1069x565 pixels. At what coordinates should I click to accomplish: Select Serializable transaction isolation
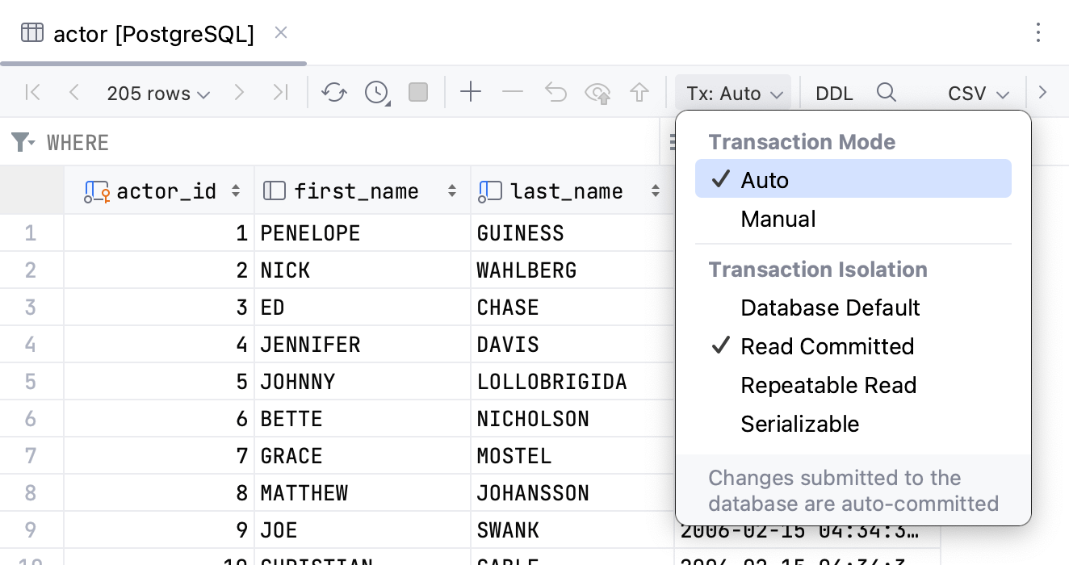[x=800, y=424]
